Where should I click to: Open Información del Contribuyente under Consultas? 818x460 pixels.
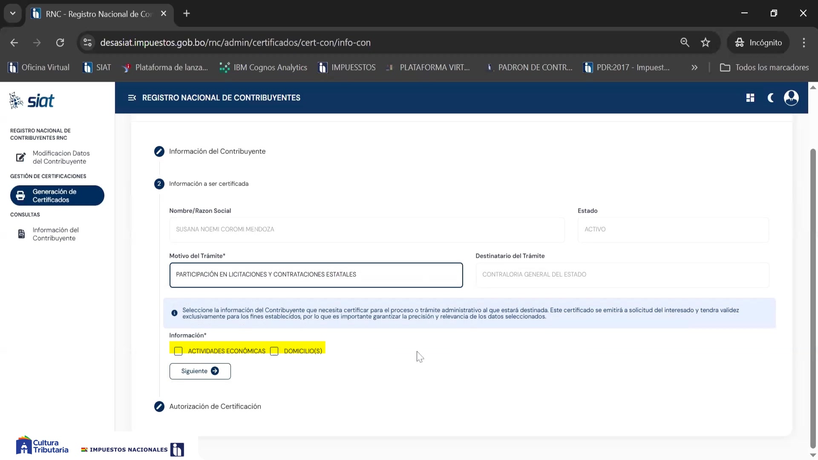[57, 234]
